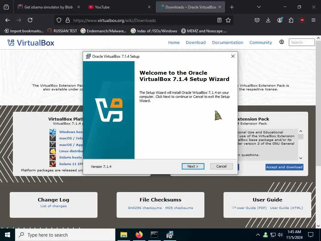The width and height of the screenshot is (321, 241).
Task: Open Firefox View icon in tab bar
Action: [x=6, y=7]
